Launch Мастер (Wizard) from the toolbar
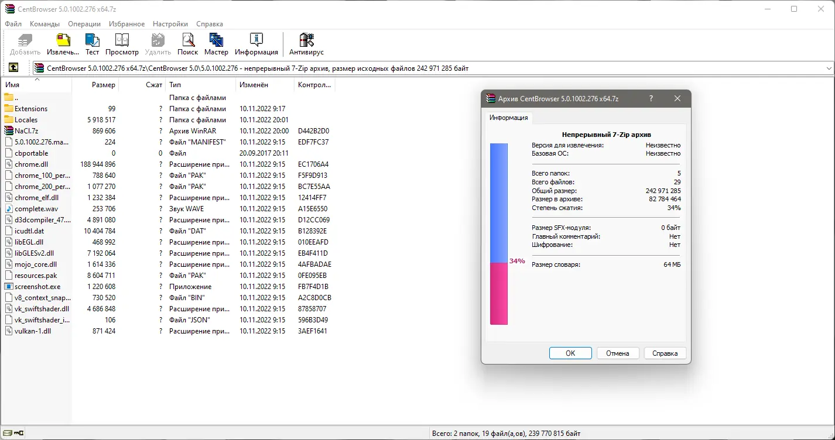 (x=216, y=41)
